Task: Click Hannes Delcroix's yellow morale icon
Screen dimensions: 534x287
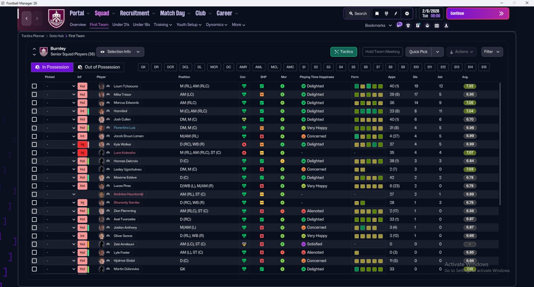Action: click(x=282, y=161)
